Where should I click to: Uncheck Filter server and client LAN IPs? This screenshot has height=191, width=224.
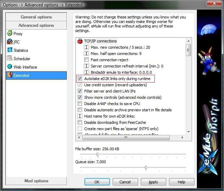[x=80, y=91]
